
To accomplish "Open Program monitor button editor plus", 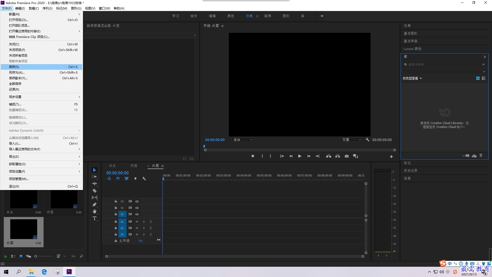I will coord(391,156).
